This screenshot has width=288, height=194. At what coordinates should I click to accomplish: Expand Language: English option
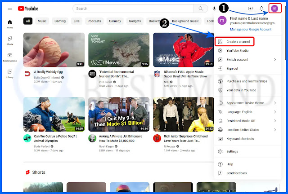pyautogui.click(x=247, y=112)
